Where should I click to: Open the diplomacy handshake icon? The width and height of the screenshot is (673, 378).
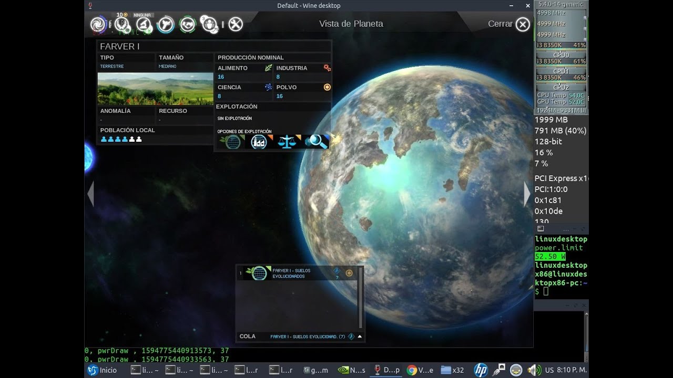[x=187, y=24]
